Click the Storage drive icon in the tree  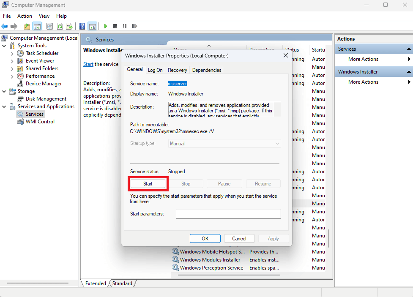click(12, 91)
